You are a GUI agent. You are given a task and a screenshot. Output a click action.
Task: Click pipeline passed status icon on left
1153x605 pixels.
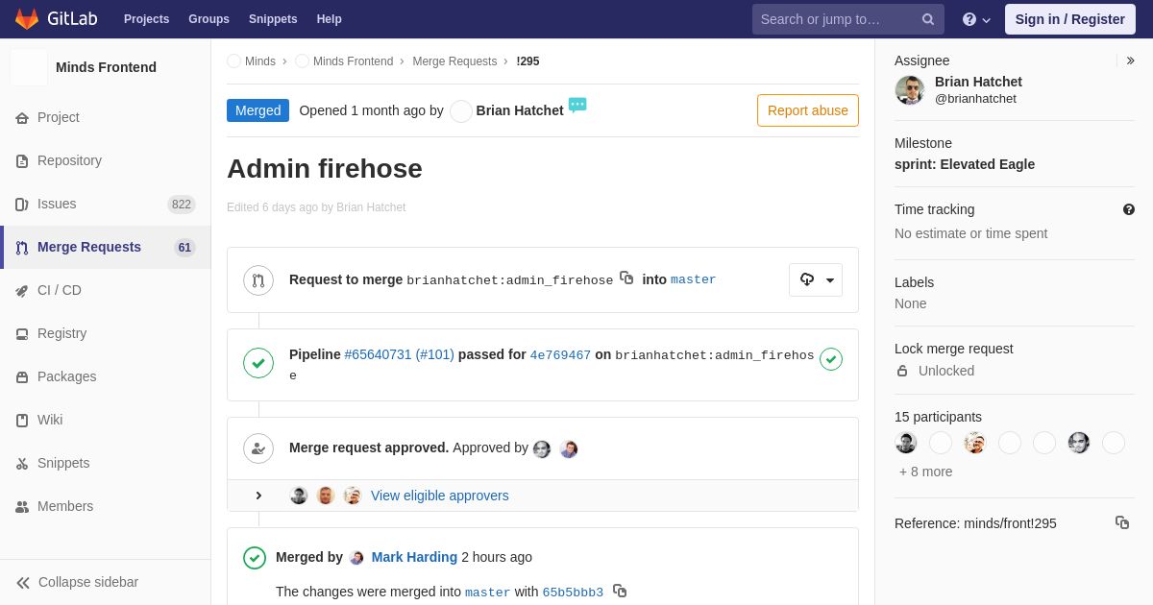coord(258,363)
